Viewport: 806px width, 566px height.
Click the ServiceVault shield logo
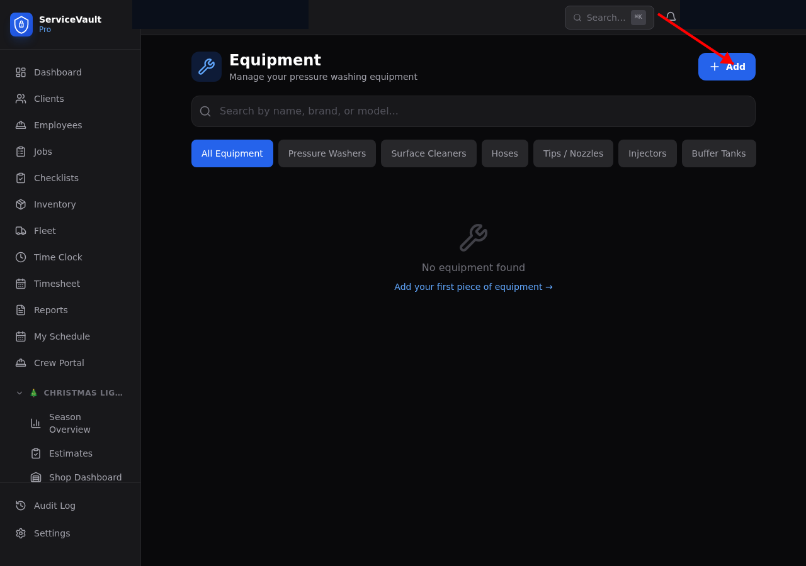[21, 25]
